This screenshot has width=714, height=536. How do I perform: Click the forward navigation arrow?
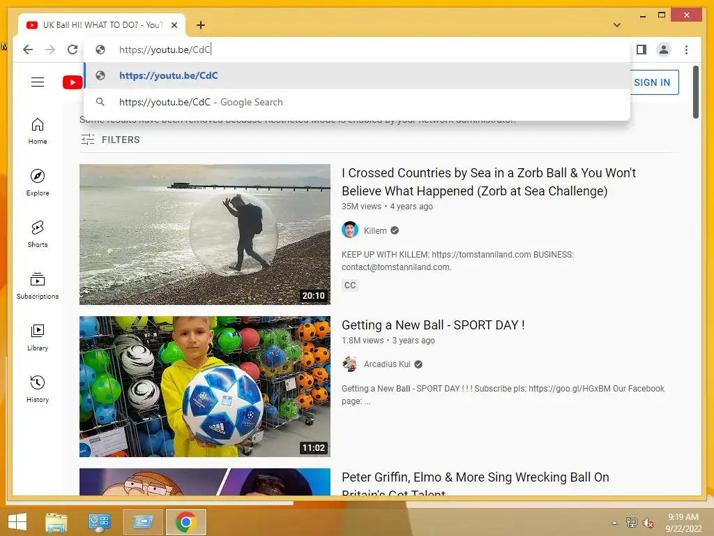tap(50, 50)
